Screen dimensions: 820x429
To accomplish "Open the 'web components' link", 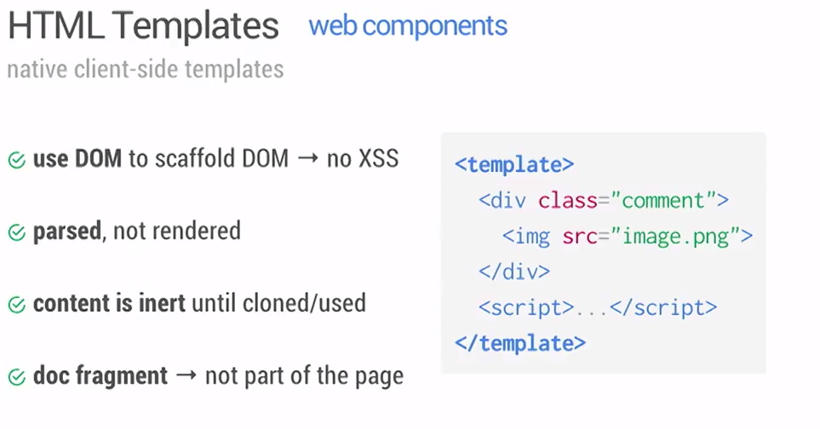I will [408, 26].
